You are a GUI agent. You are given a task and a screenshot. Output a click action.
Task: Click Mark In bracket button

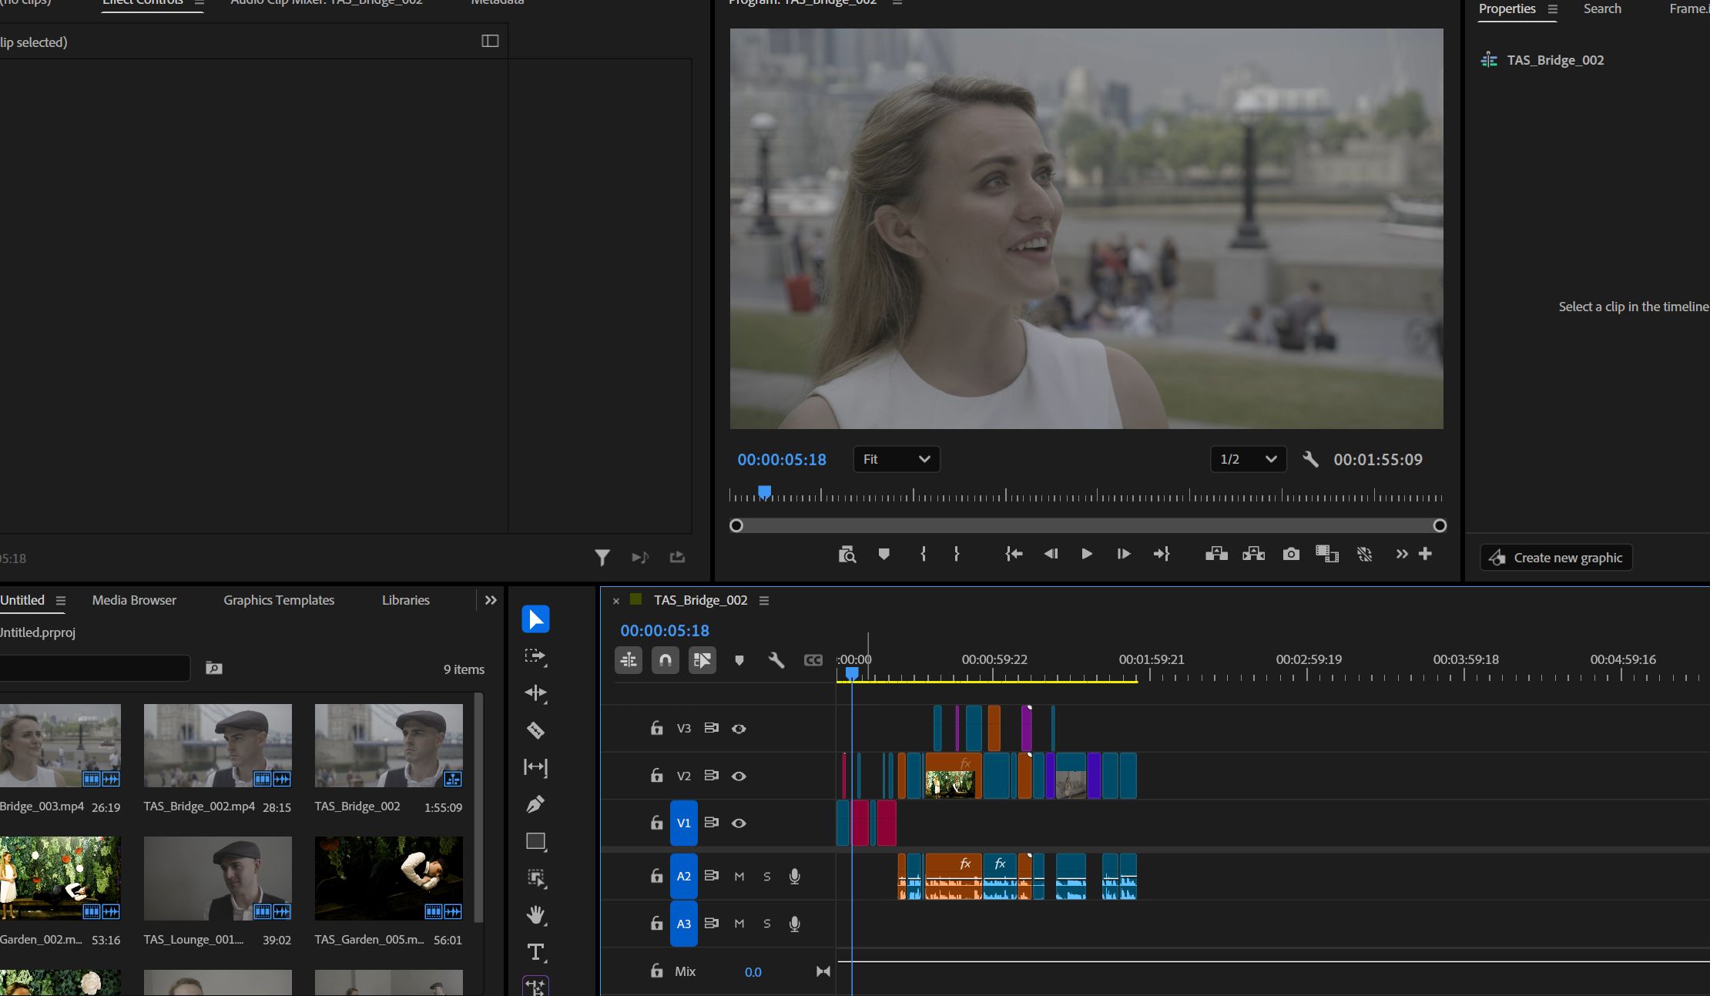[923, 554]
